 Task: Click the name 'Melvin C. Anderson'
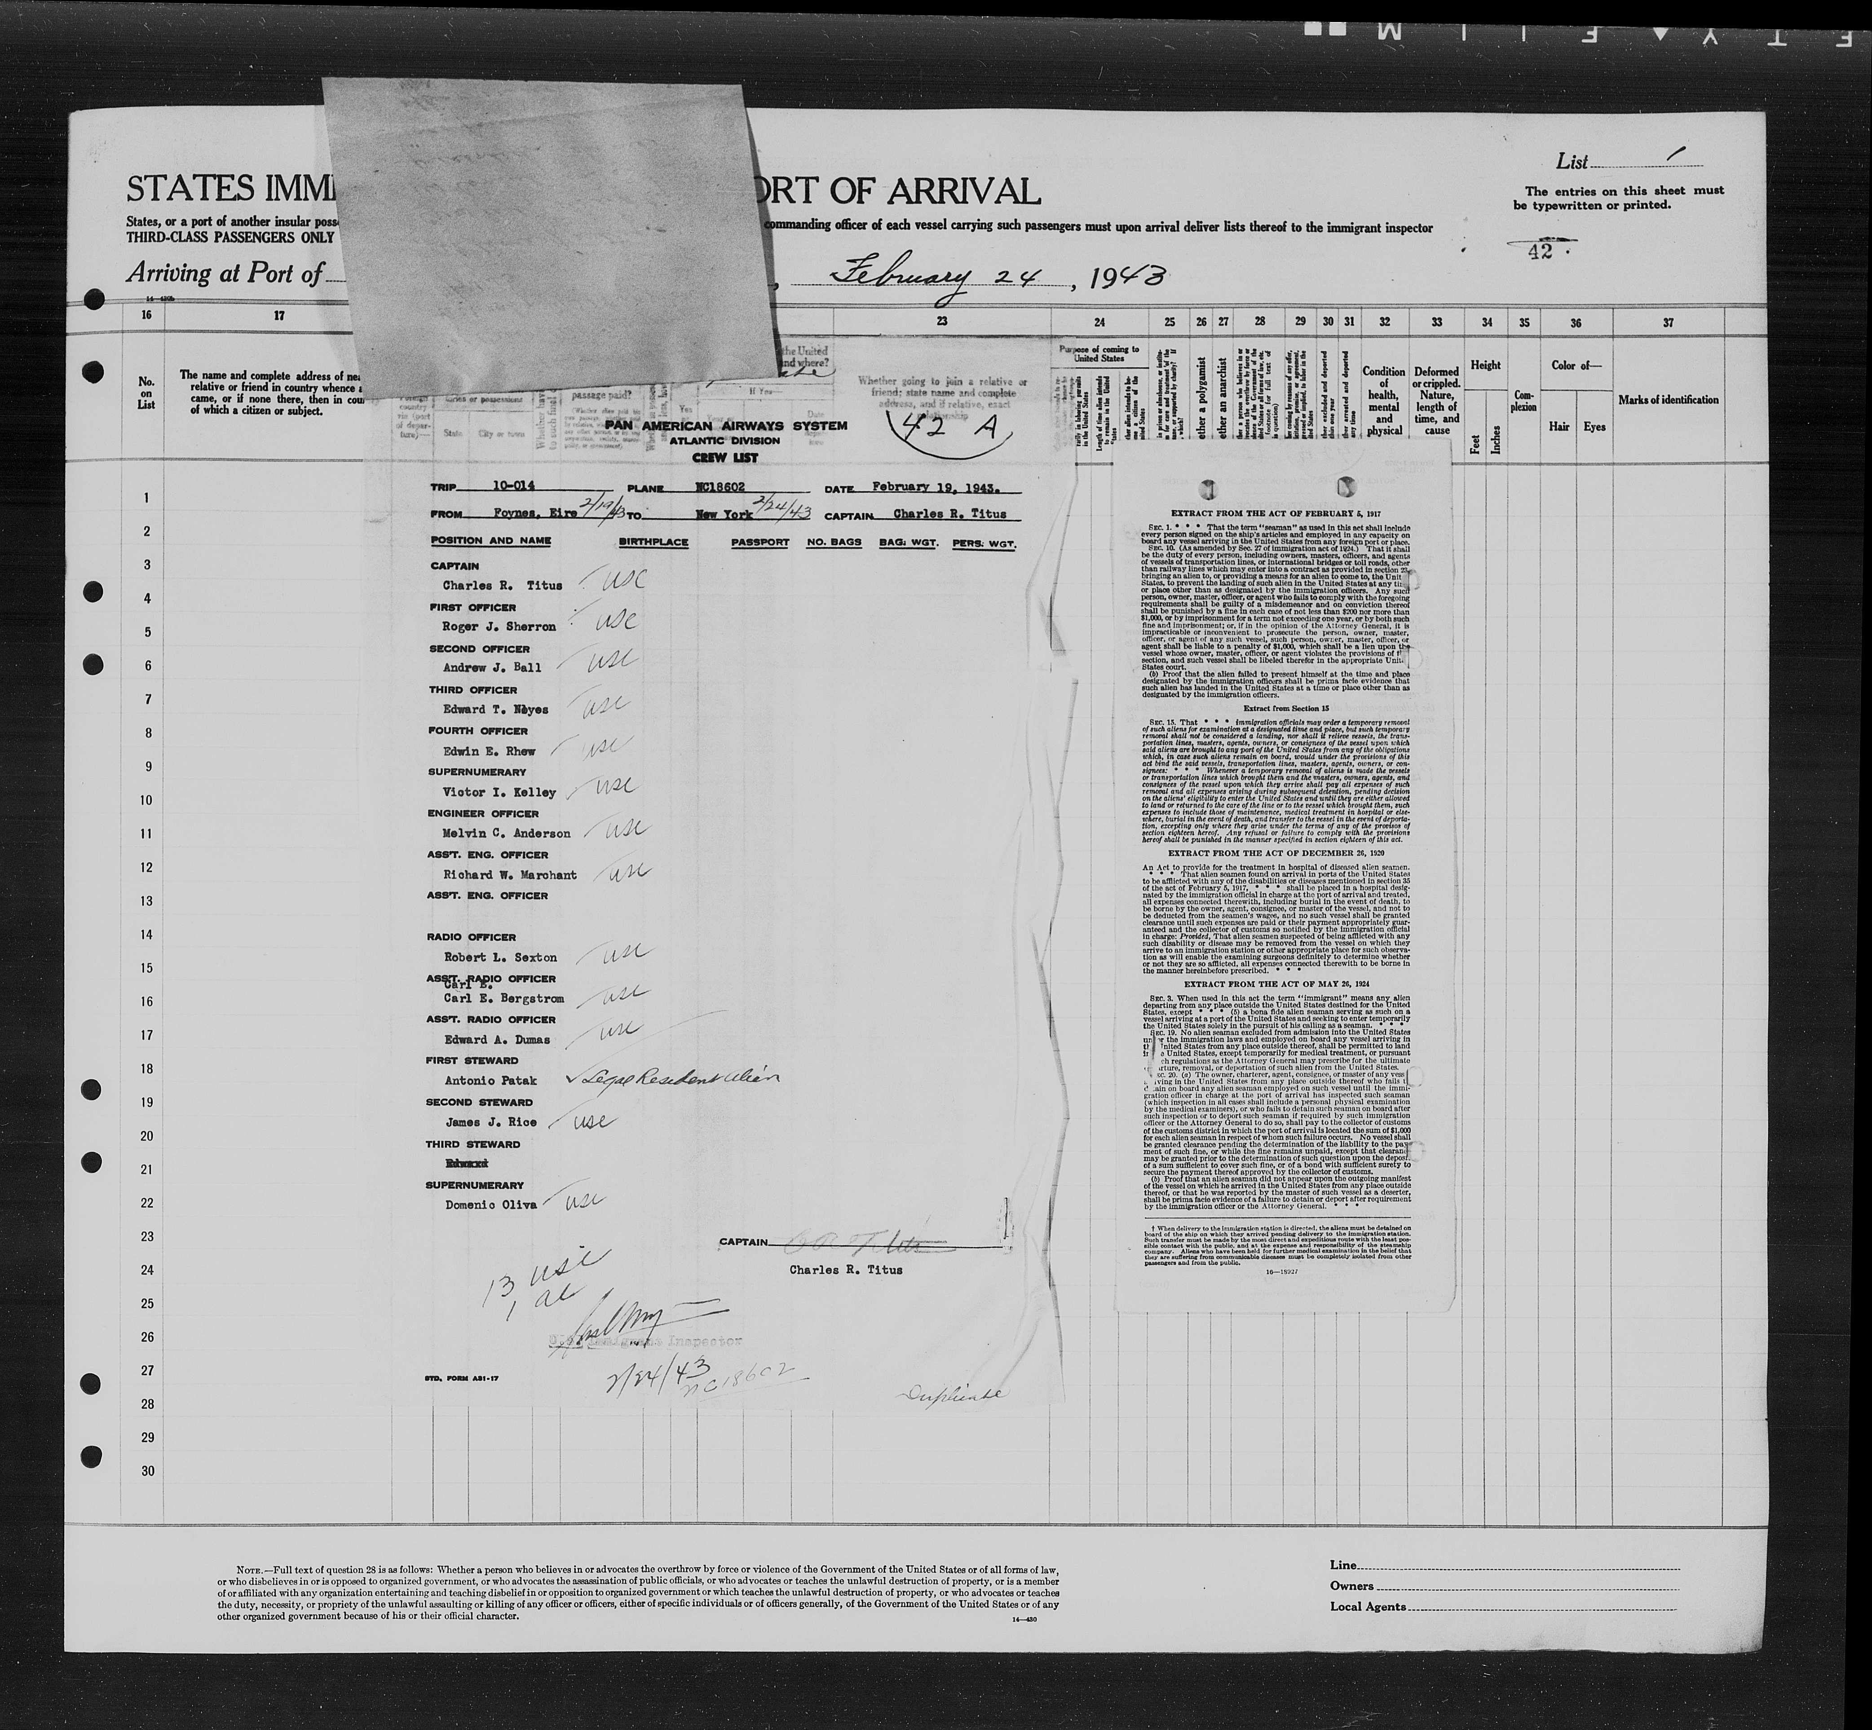pyautogui.click(x=506, y=833)
